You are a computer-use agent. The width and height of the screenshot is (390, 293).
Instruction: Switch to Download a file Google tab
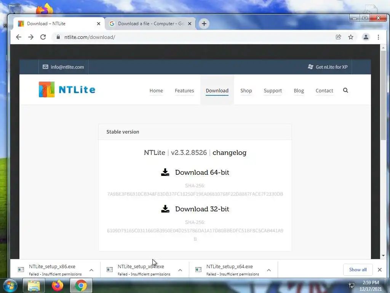point(150,24)
